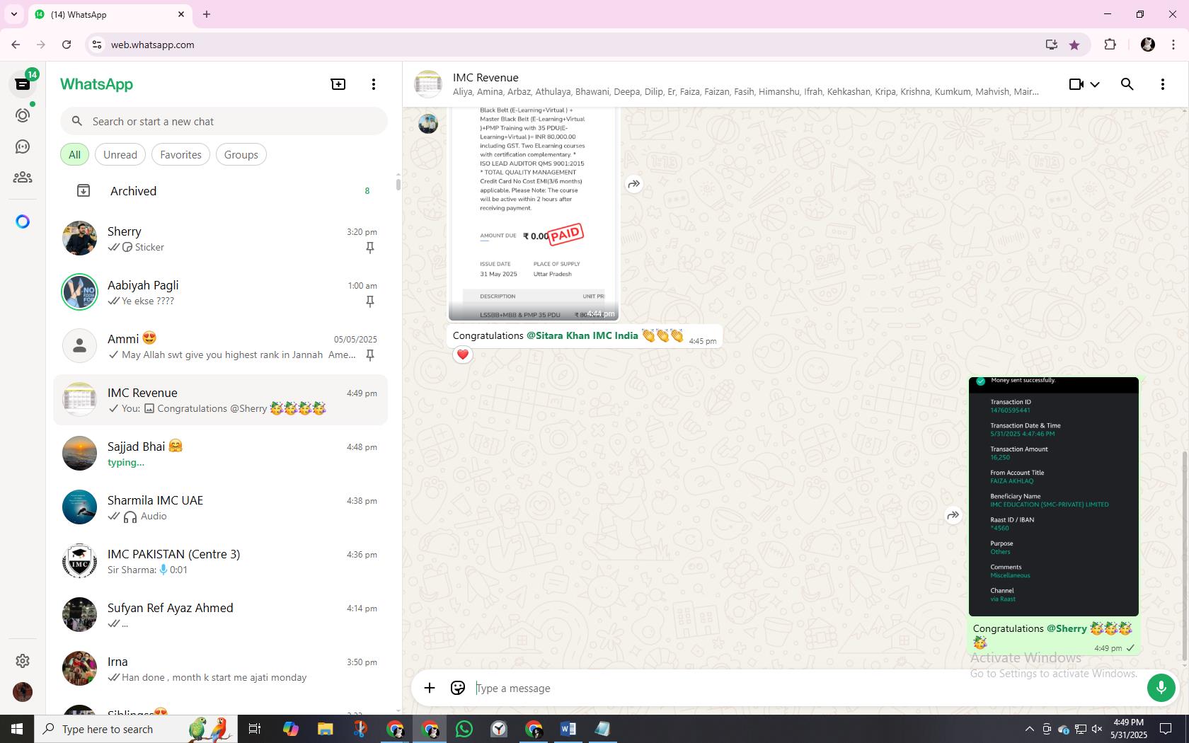This screenshot has width=1189, height=743.
Task: Open the Sherry chat
Action: click(x=221, y=238)
